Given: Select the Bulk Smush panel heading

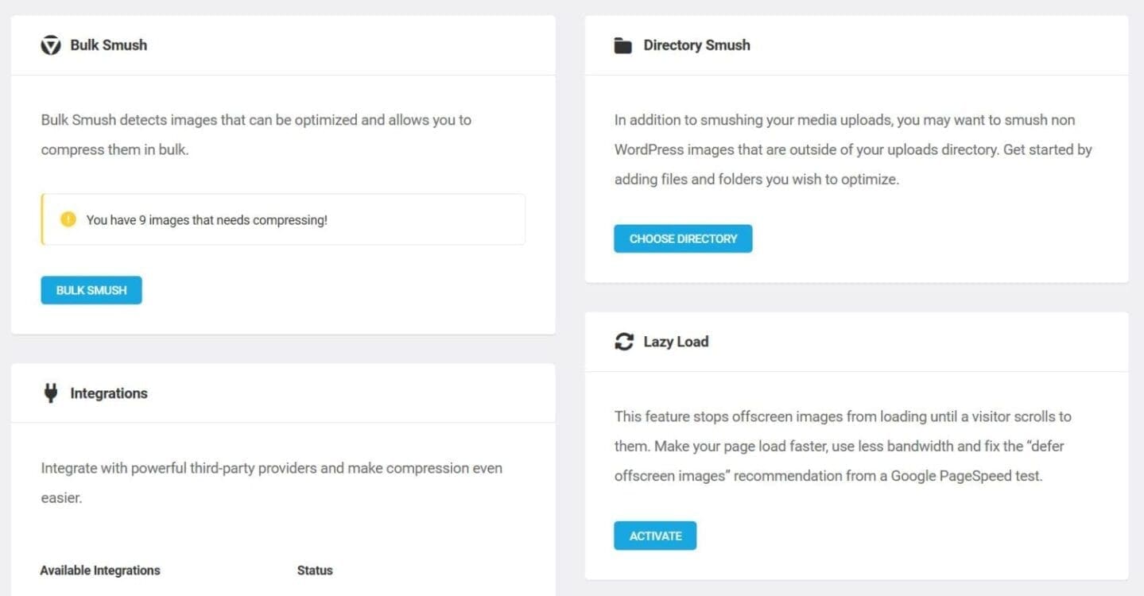Looking at the screenshot, I should coord(108,45).
